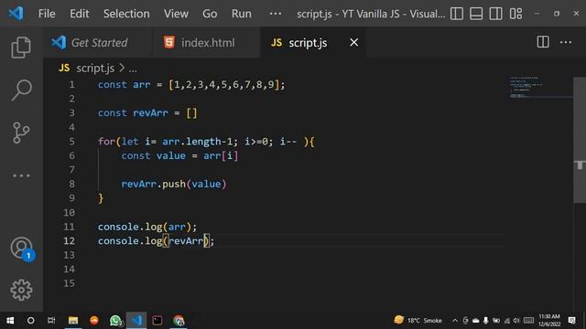Click the microphone icon in the system tray
Screen dimensions: 586x329
tap(485, 321)
